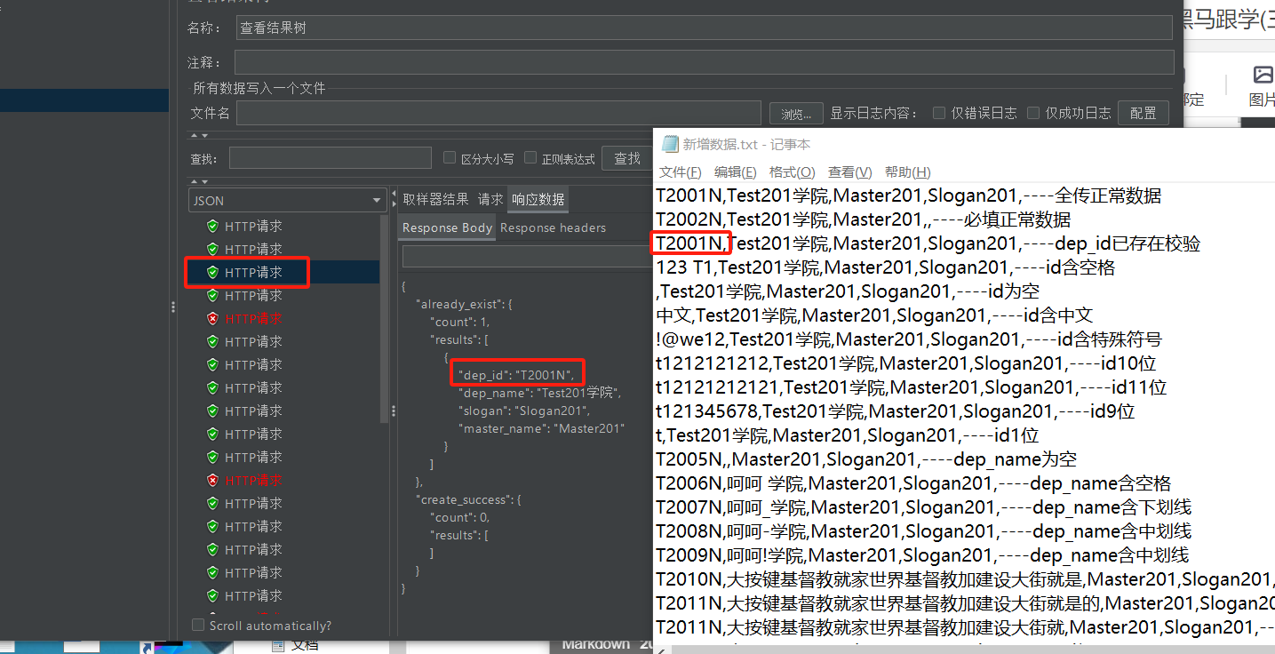
Task: Switch to the 取样器结果 tab
Action: [435, 200]
